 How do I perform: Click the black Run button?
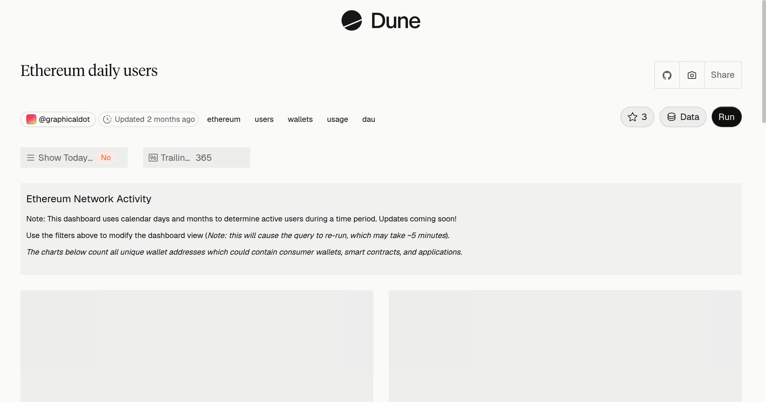click(726, 117)
